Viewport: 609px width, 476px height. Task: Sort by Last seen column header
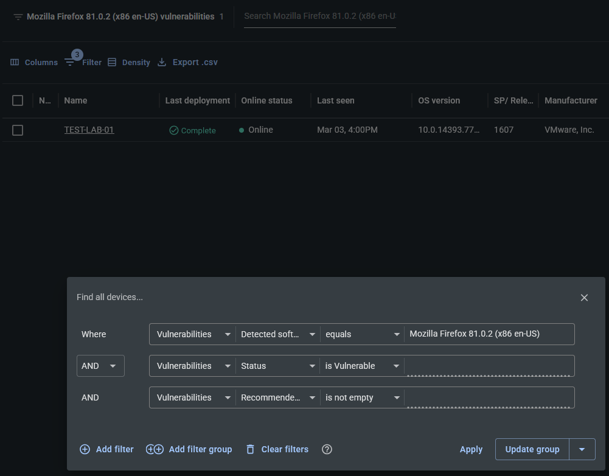pos(336,100)
